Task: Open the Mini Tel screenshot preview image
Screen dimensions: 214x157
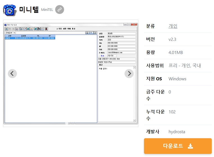Action: [71, 73]
